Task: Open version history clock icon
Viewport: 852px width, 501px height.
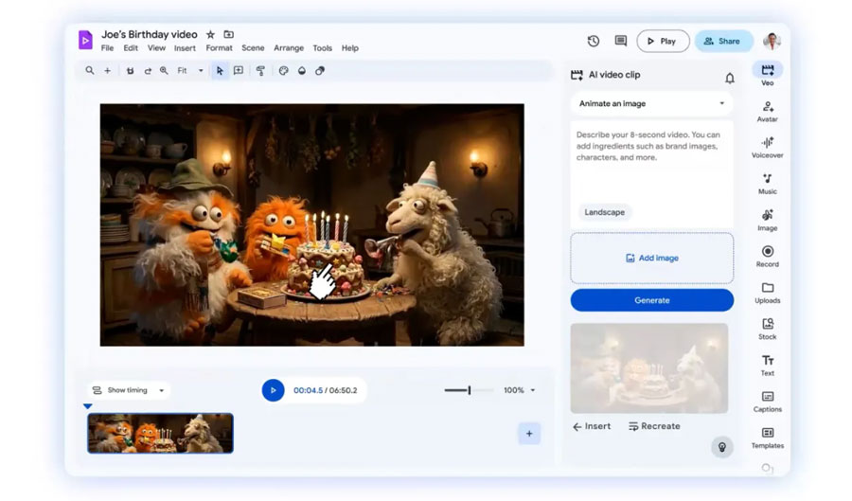Action: click(x=594, y=41)
